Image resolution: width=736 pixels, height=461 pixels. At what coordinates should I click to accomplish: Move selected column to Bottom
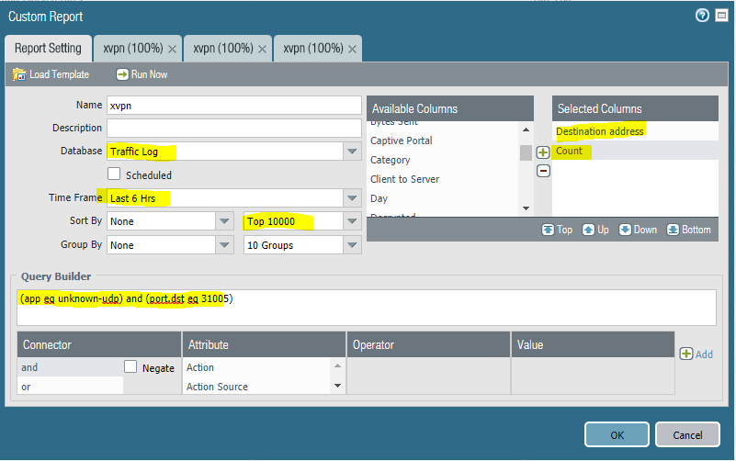[673, 230]
